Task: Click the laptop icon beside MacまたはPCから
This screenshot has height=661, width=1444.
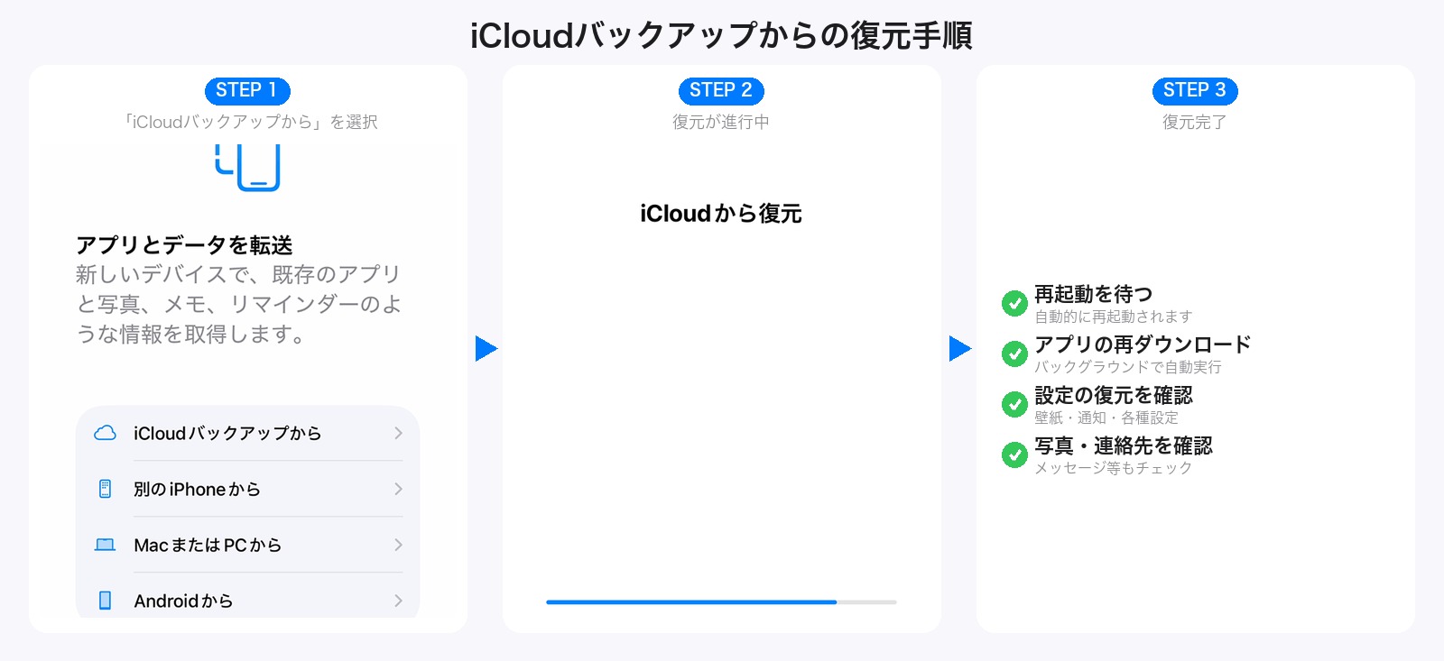Action: click(x=106, y=545)
